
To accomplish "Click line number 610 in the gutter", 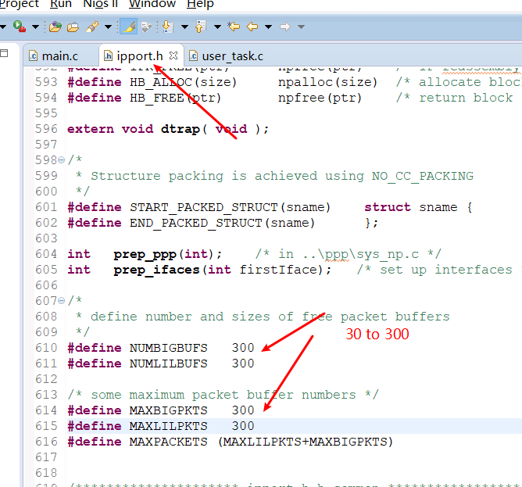I will click(46, 348).
